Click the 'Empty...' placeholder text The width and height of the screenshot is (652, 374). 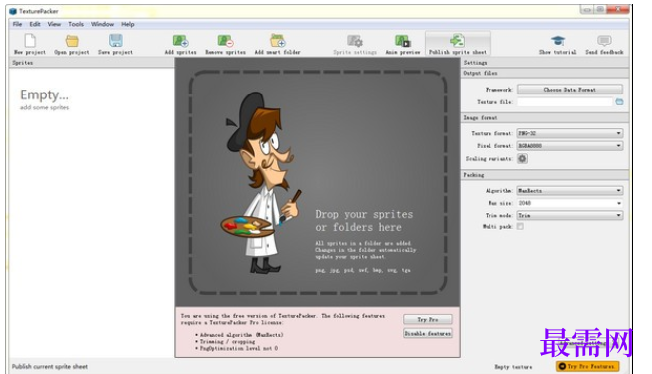(44, 95)
